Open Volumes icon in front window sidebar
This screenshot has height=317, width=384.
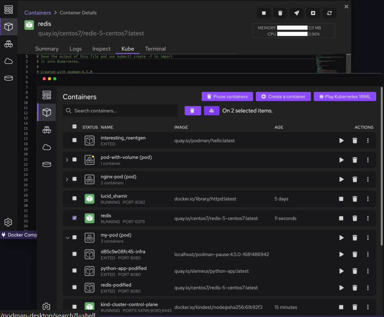pyautogui.click(x=47, y=164)
